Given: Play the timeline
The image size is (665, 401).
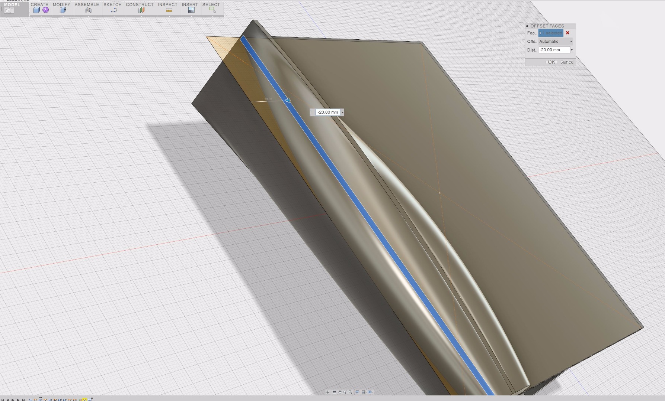Looking at the screenshot, I should (18, 400).
